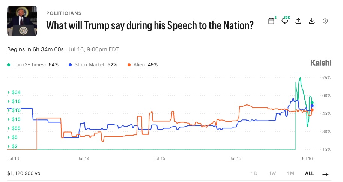Click the + $34 trade marker

point(14,92)
